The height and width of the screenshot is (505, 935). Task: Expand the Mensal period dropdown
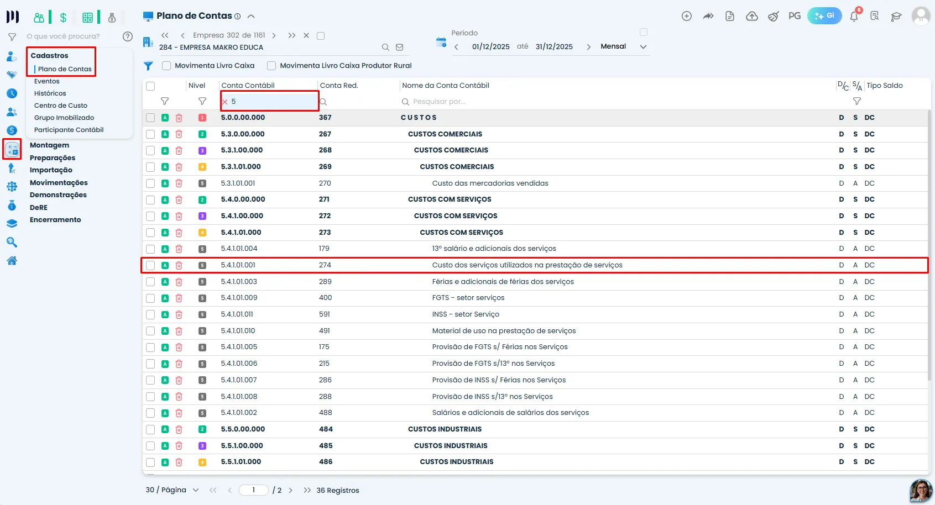tap(643, 47)
